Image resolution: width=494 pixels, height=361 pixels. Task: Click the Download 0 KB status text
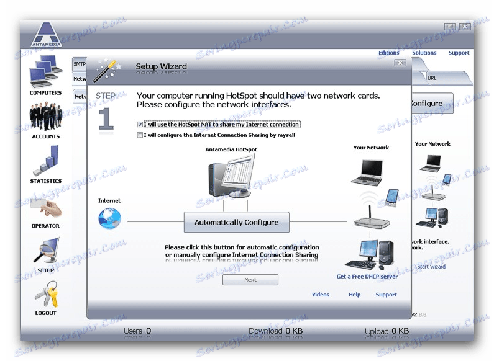point(276,331)
